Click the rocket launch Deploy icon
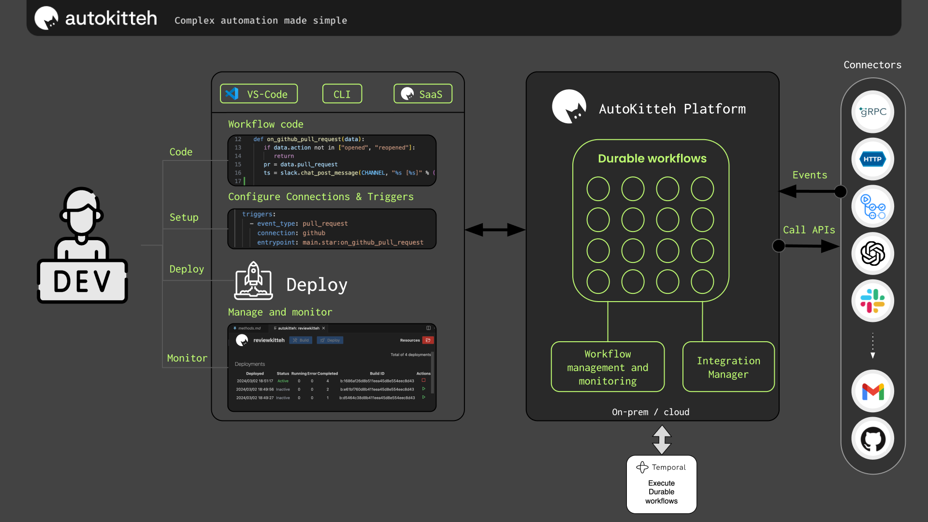928x522 pixels. pyautogui.click(x=253, y=281)
